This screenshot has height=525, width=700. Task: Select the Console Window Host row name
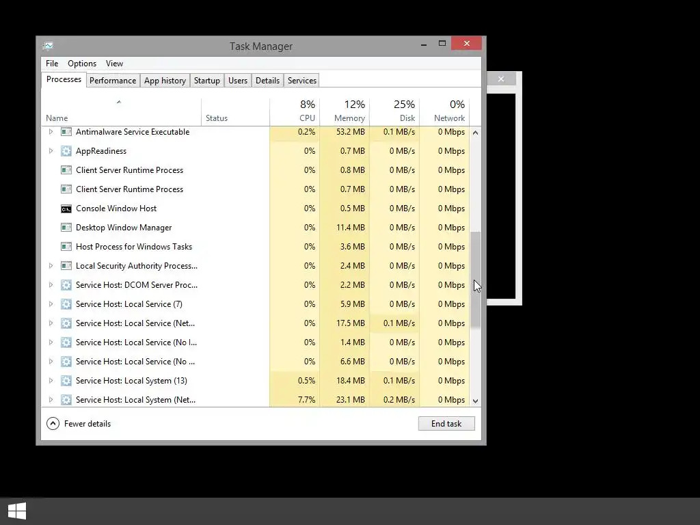(x=116, y=208)
